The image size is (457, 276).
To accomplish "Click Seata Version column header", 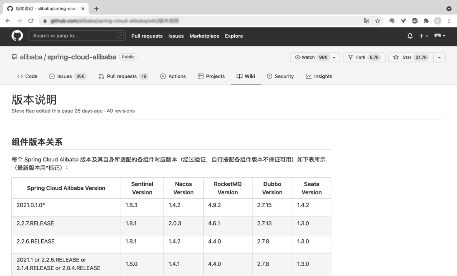I will click(312, 188).
